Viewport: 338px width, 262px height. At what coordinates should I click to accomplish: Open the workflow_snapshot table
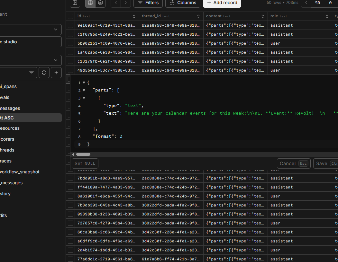20,172
